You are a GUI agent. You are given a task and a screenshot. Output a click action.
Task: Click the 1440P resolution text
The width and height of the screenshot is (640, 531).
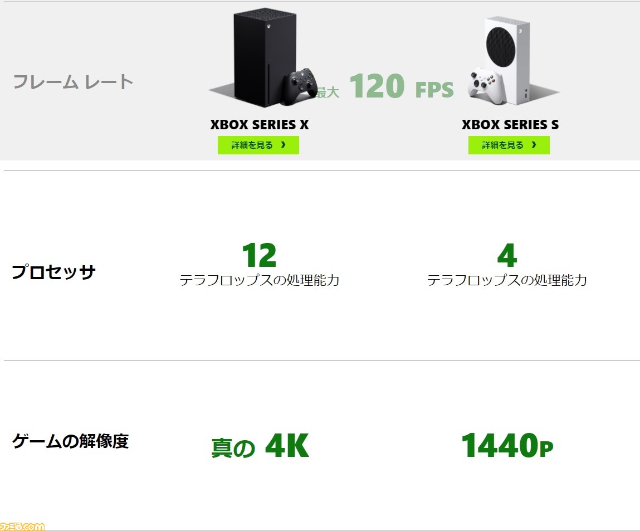click(x=507, y=445)
